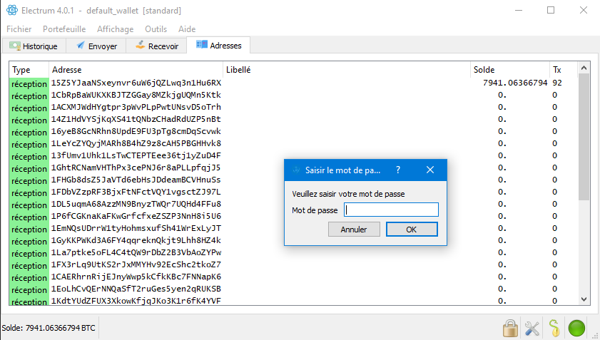The width and height of the screenshot is (600, 340).
Task: Click réception type cell of 15Z5YJaa row
Action: point(29,84)
